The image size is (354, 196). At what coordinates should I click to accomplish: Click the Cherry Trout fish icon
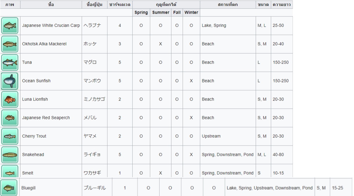coord(10,136)
